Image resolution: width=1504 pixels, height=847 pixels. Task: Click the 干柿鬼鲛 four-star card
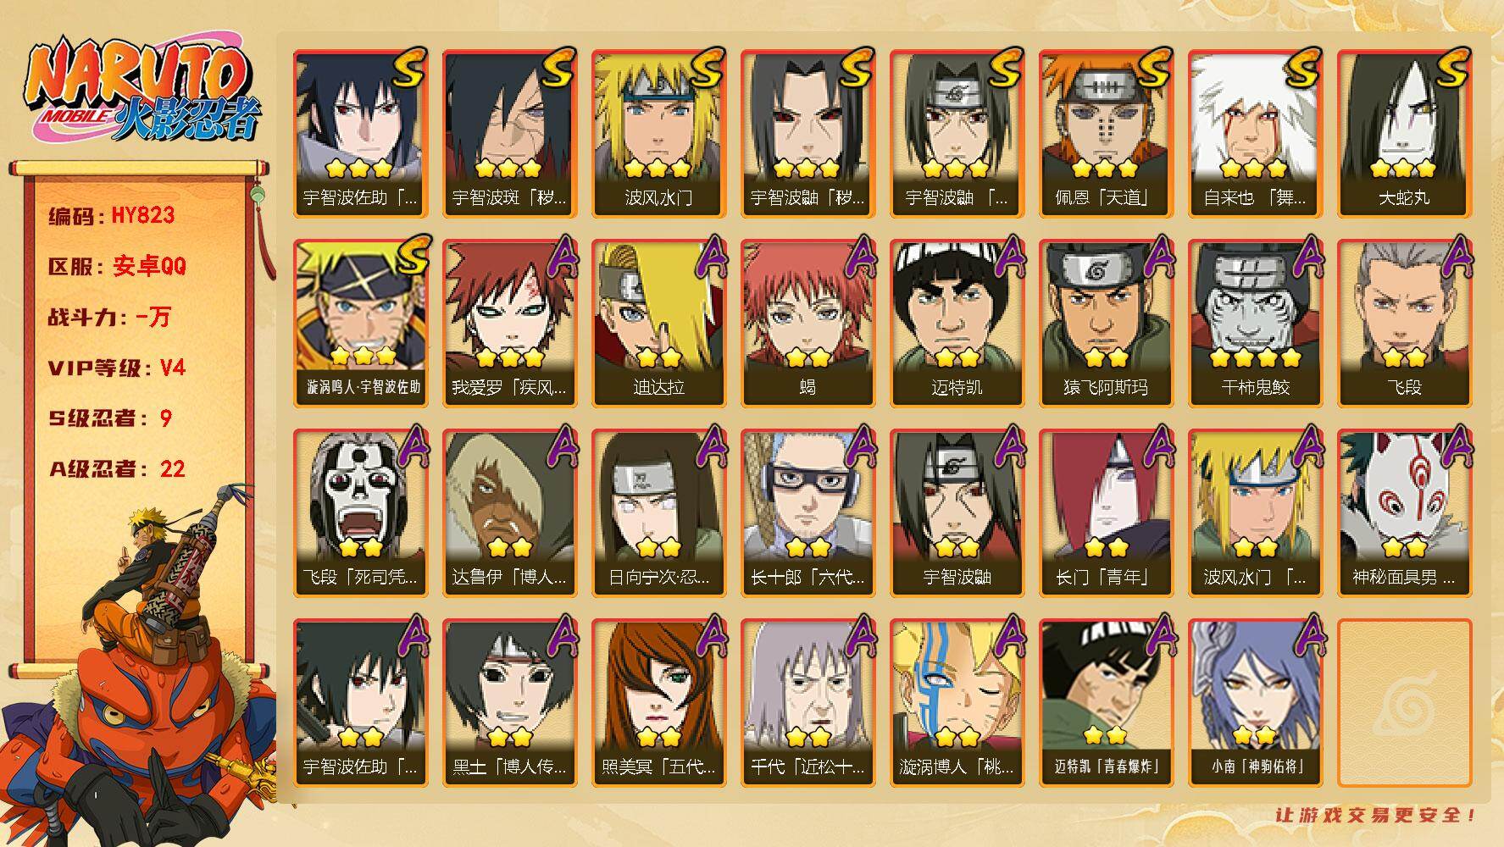click(1255, 324)
